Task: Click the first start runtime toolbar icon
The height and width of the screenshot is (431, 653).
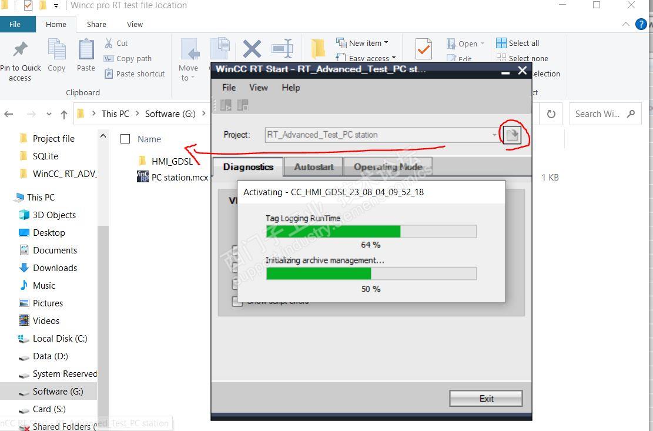Action: point(226,105)
